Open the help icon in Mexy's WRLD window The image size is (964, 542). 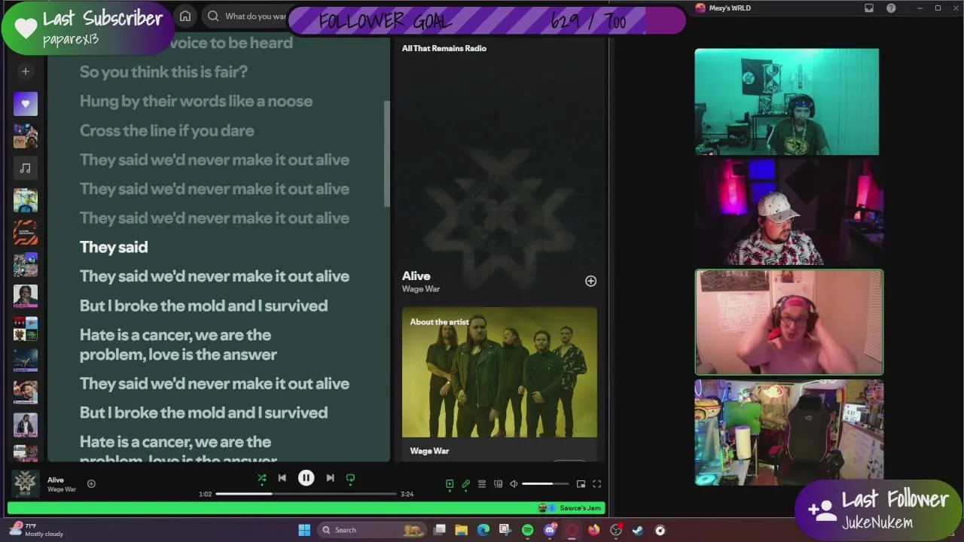click(x=891, y=8)
